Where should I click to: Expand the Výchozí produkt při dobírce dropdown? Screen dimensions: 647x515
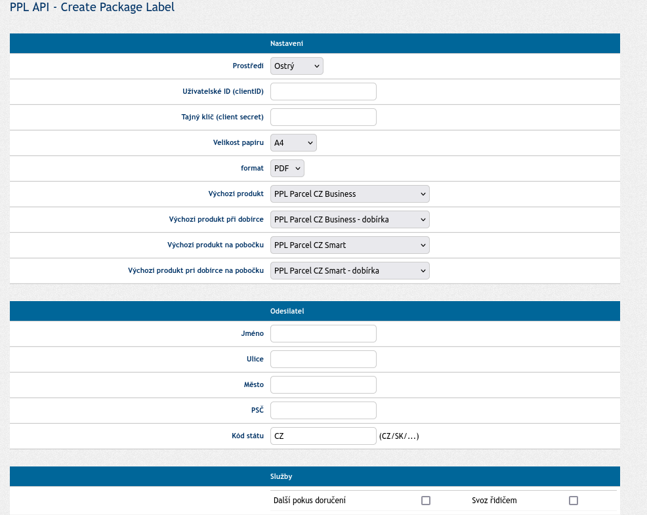tap(350, 220)
